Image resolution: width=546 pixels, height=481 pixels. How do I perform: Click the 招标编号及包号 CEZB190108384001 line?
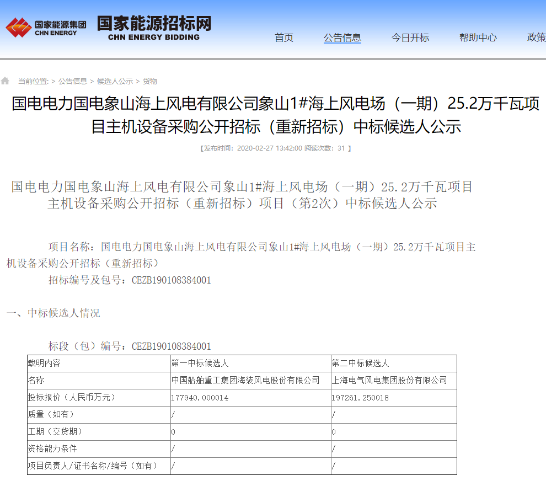click(x=130, y=280)
